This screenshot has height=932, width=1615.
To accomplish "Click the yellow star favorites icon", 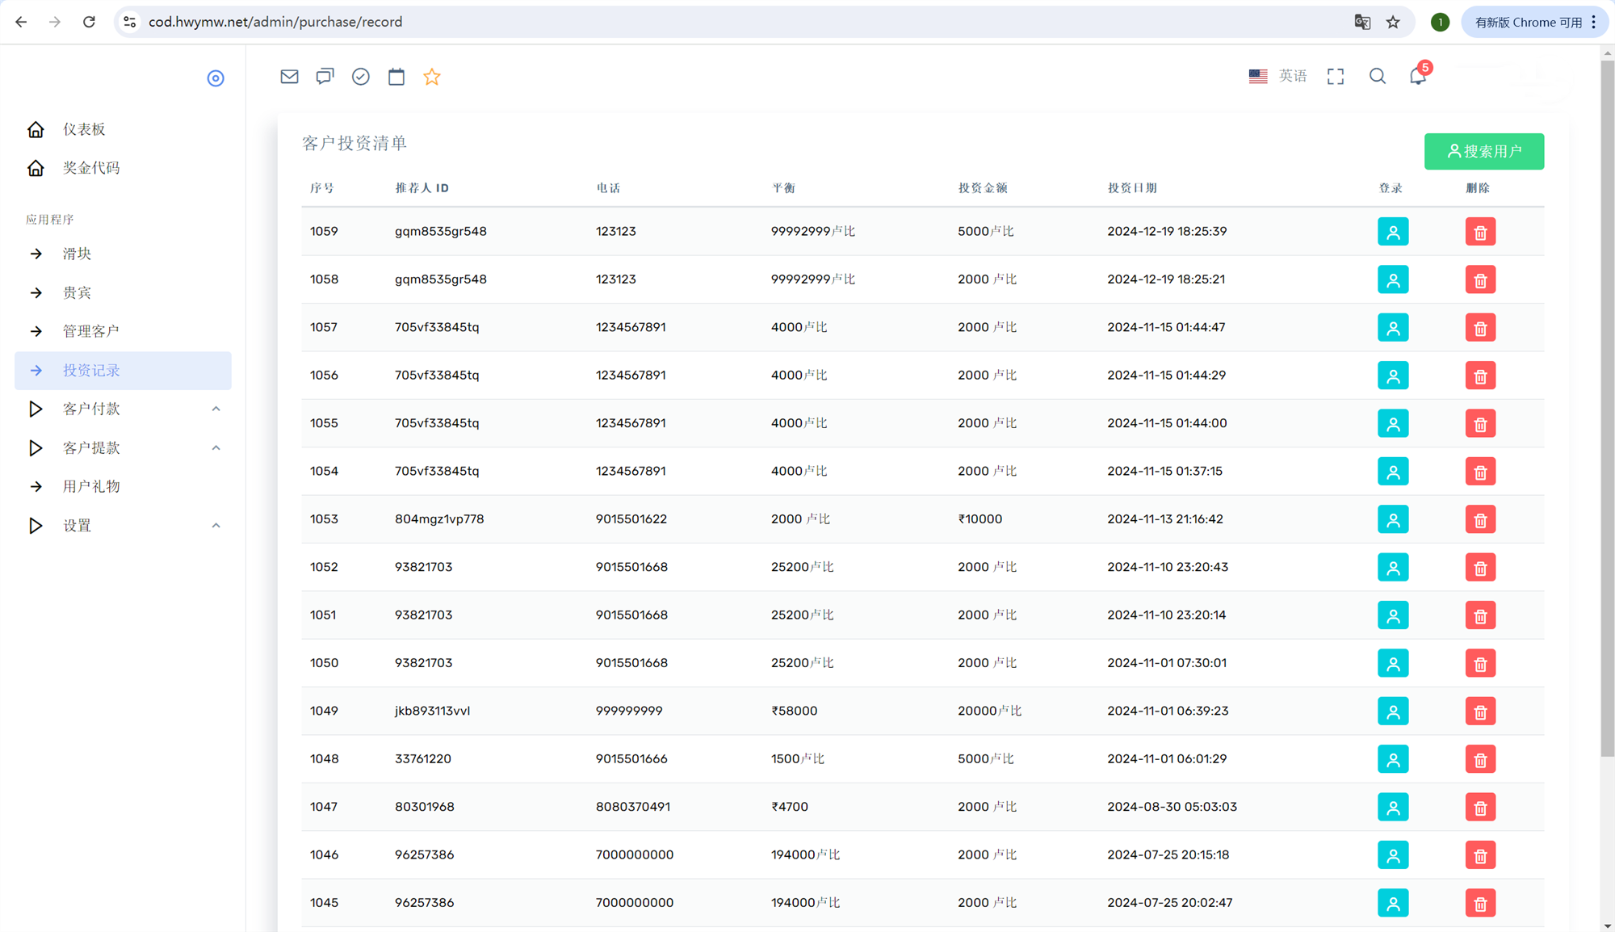I will pos(432,77).
